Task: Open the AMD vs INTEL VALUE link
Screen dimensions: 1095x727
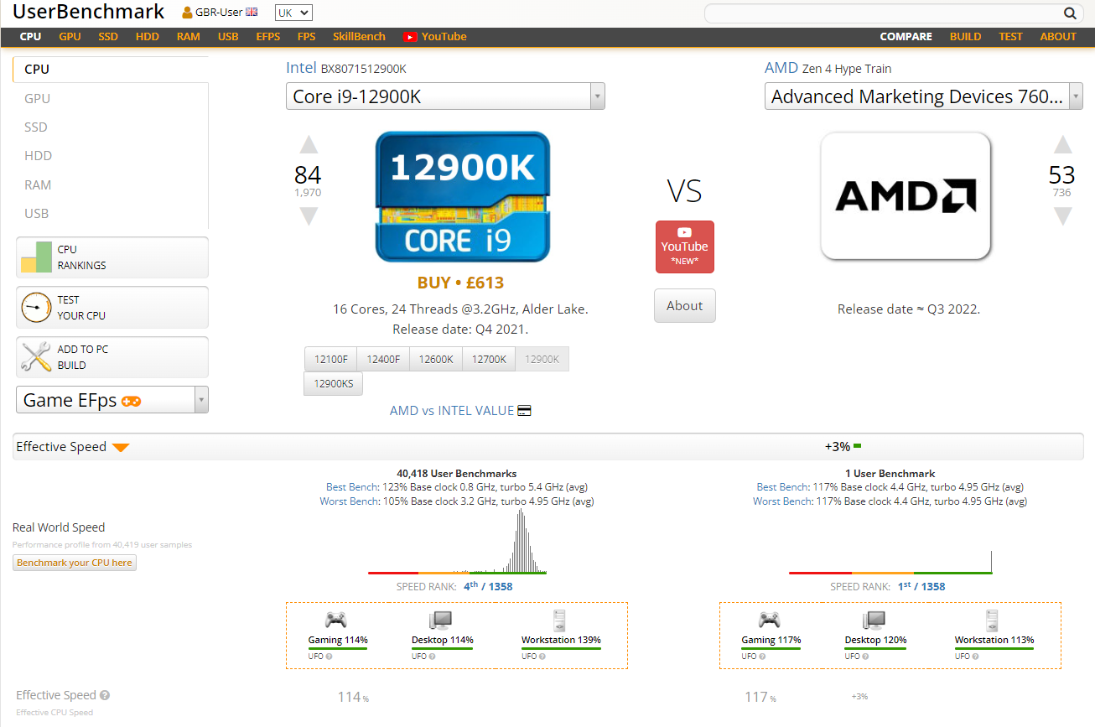Action: 452,411
